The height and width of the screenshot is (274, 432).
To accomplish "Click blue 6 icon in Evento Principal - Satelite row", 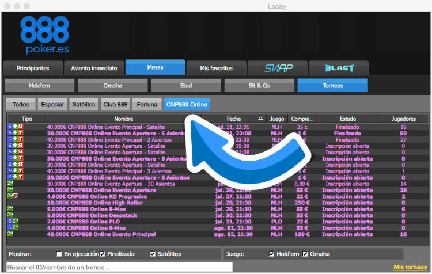I will point(10,127).
